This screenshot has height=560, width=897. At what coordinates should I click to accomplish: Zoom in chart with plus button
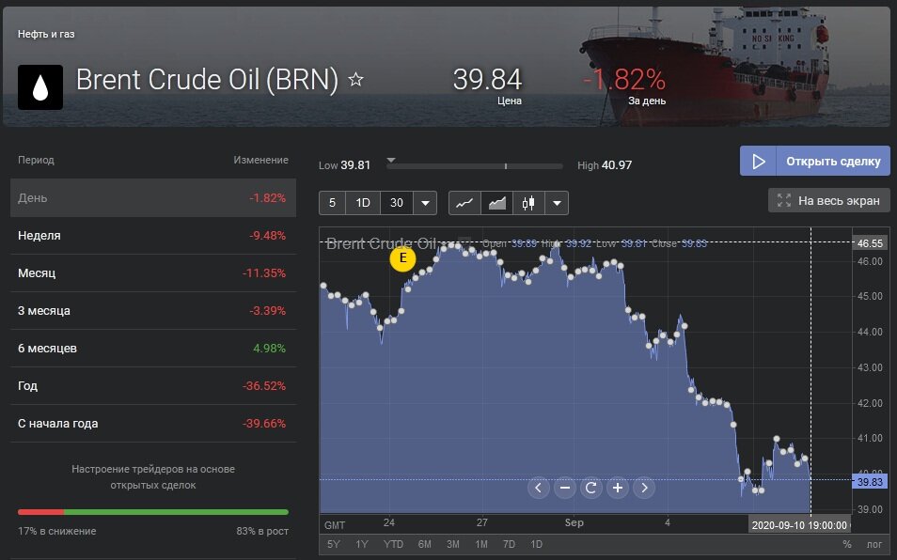tap(618, 488)
